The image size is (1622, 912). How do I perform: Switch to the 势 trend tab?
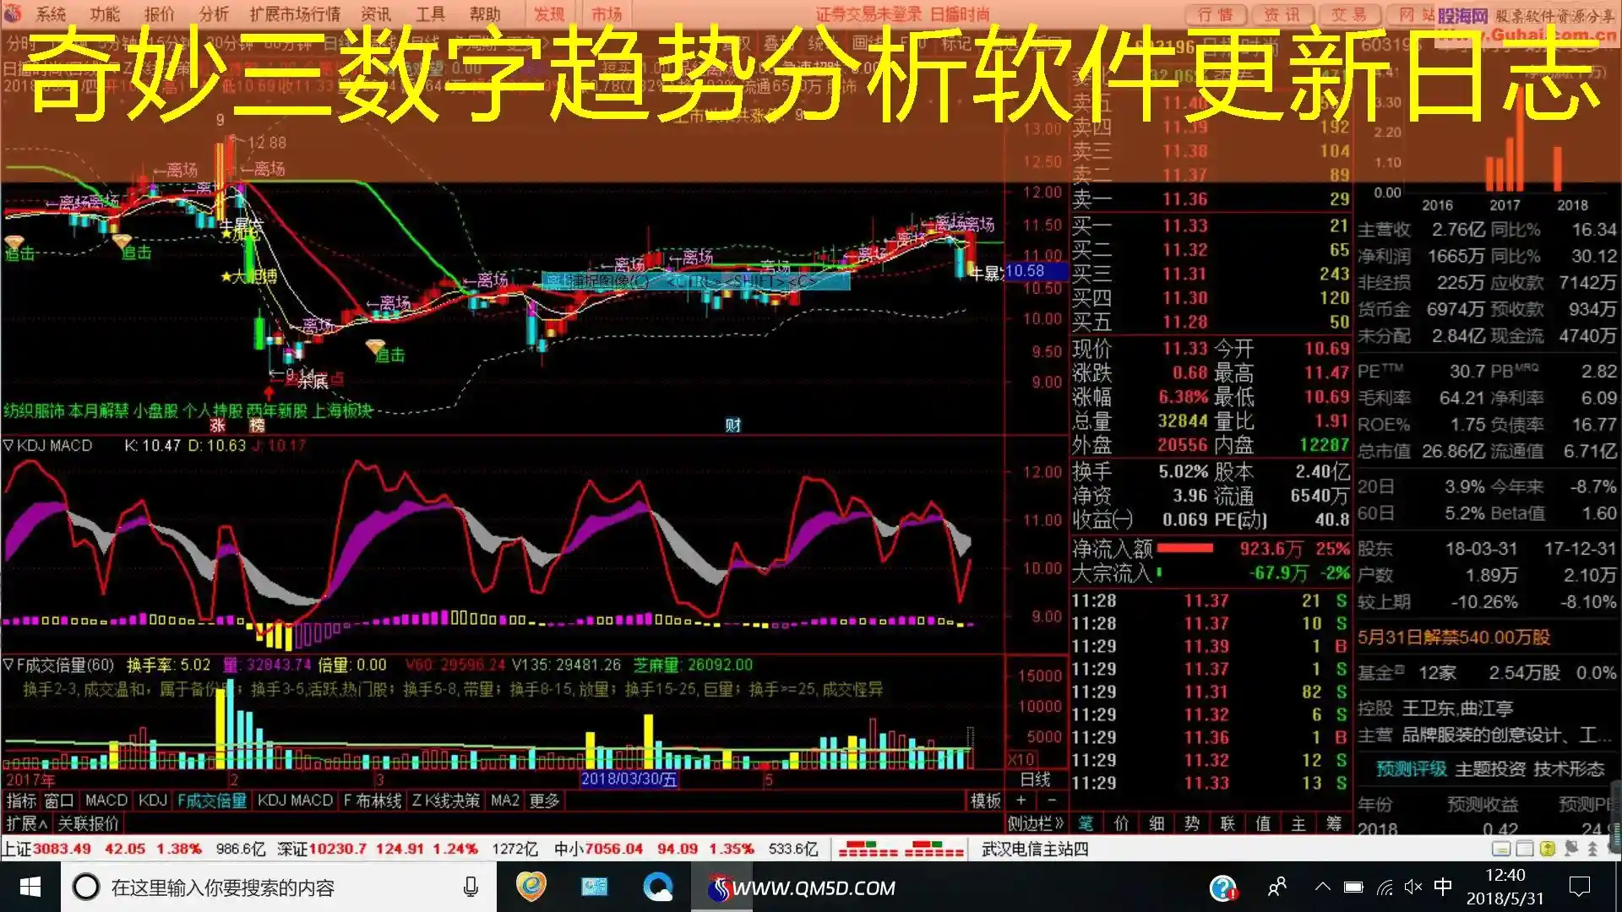click(x=1192, y=822)
